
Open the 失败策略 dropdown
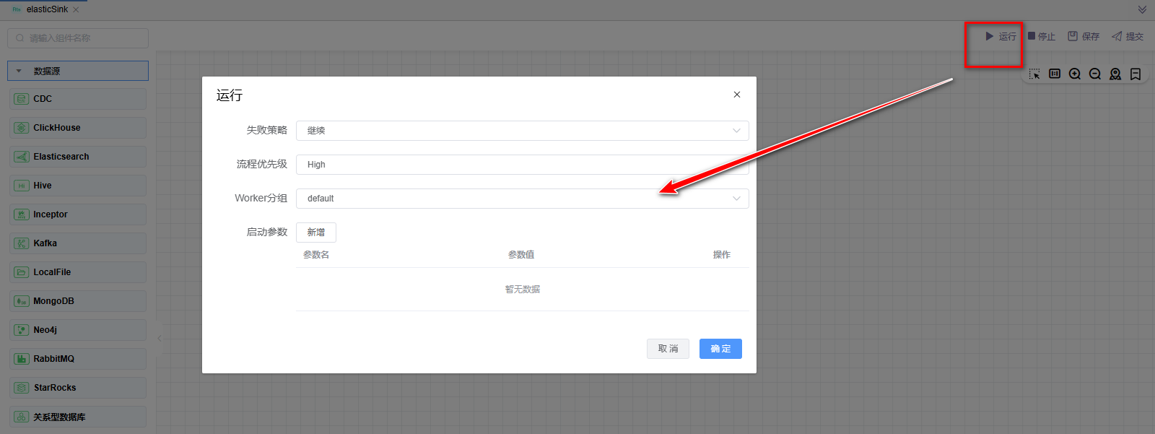pos(523,131)
